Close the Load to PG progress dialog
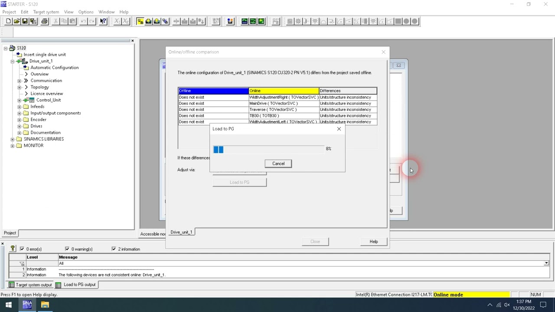This screenshot has height=312, width=555. (339, 129)
